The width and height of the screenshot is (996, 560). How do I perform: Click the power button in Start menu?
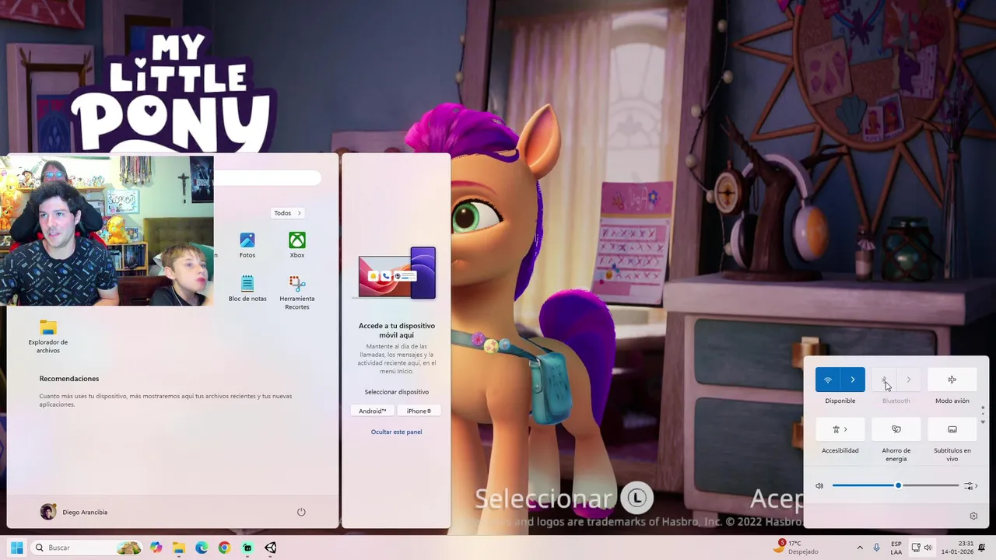click(301, 512)
